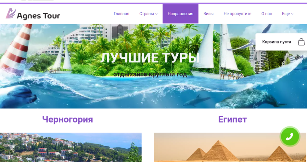
Task: Select the Направления active tab
Action: 180,14
